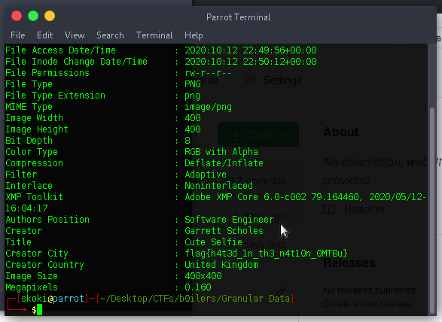Click the green window button
The height and width of the screenshot is (322, 442).
click(x=33, y=16)
